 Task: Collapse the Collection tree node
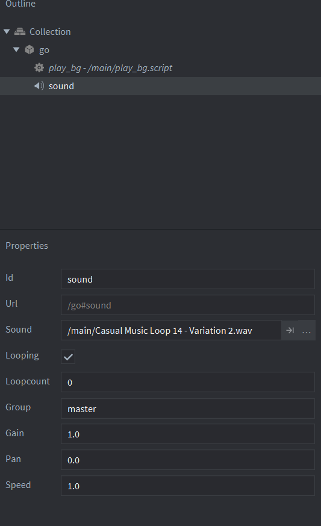[x=7, y=31]
